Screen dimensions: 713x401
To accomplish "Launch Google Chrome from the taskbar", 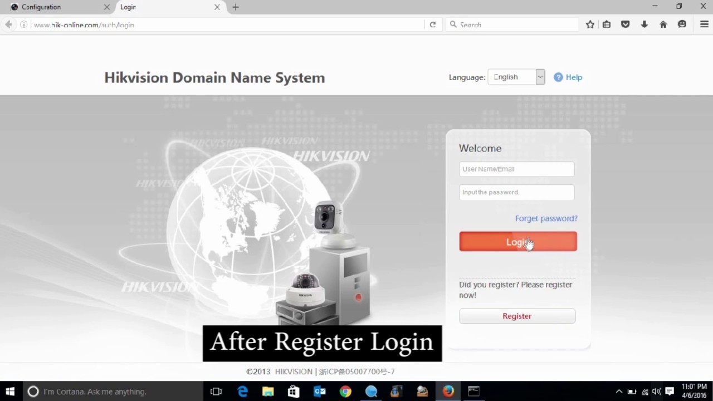I will point(345,392).
